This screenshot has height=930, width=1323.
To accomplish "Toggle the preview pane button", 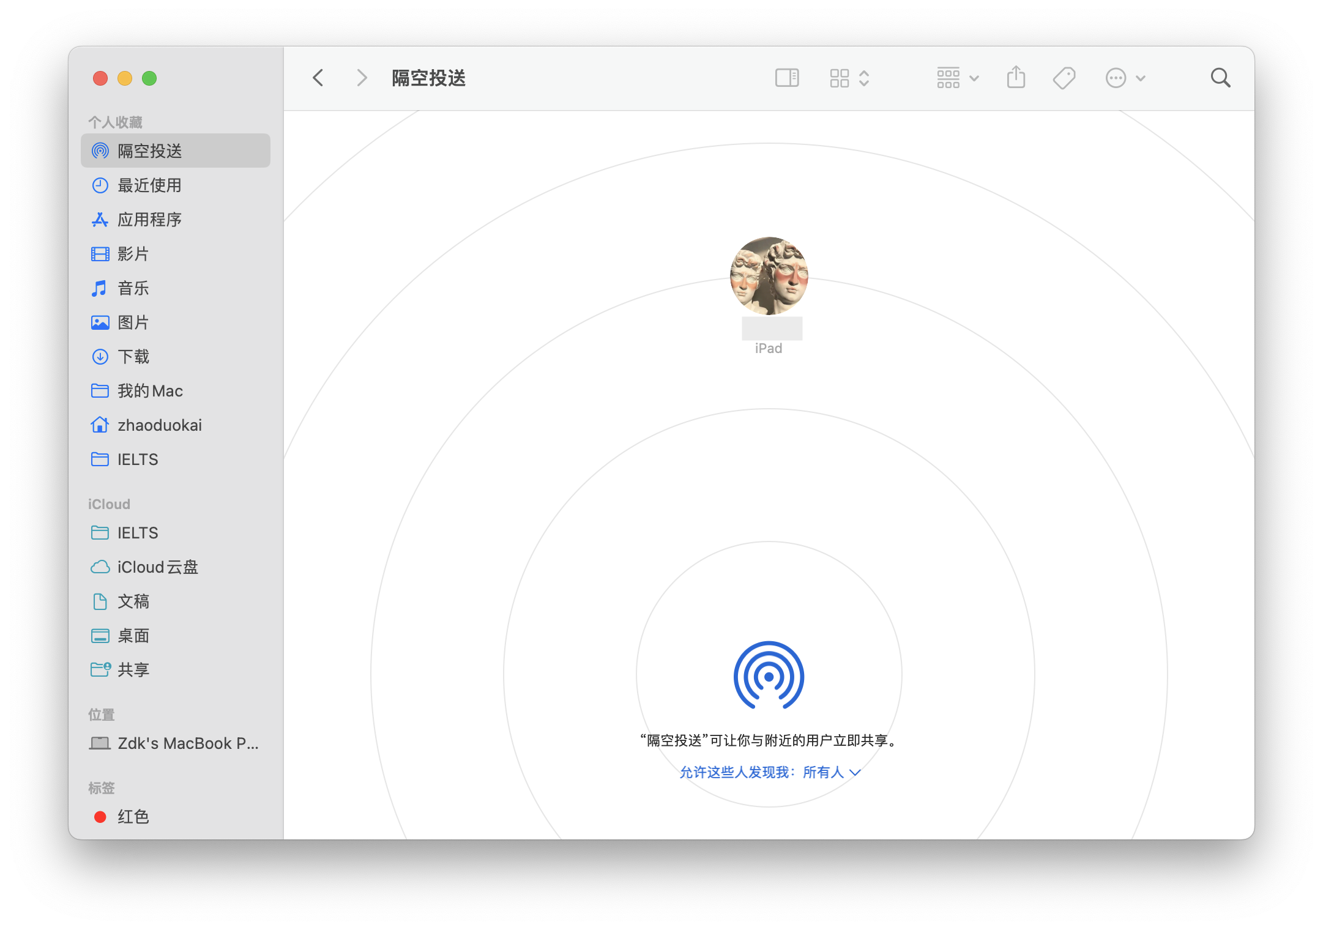I will point(787,78).
